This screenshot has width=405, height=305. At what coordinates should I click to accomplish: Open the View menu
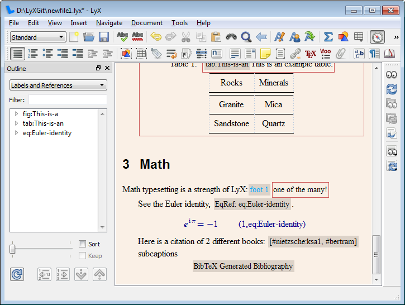click(55, 23)
